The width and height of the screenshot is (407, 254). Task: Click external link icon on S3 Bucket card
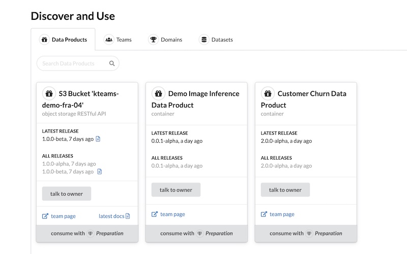pyautogui.click(x=45, y=216)
